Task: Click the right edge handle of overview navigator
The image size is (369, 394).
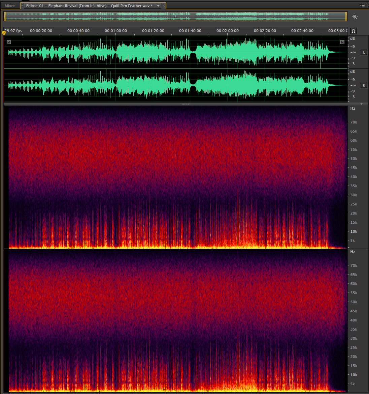Action: pos(346,16)
